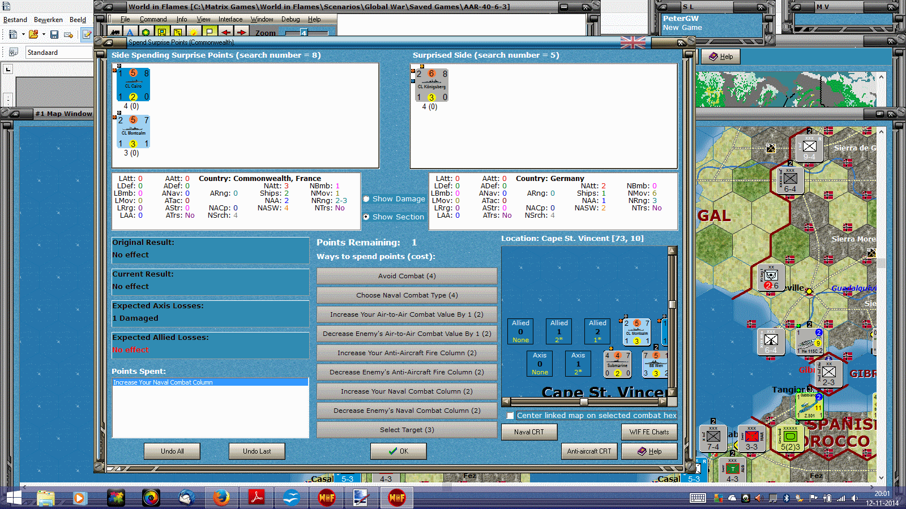
Task: Click the Bluetooth tray icon
Action: [786, 498]
